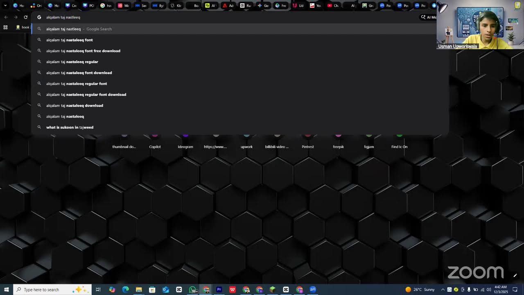Click Usman Upworkwala's video thumbnail
Viewport: 524px width, 295px height.
click(x=480, y=25)
